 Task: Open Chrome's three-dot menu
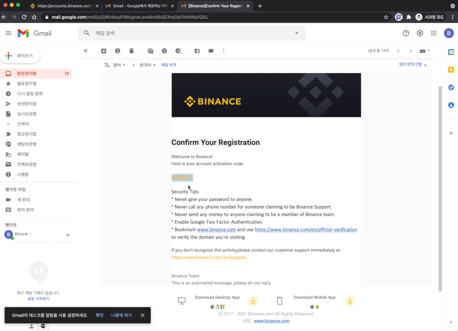coord(452,17)
